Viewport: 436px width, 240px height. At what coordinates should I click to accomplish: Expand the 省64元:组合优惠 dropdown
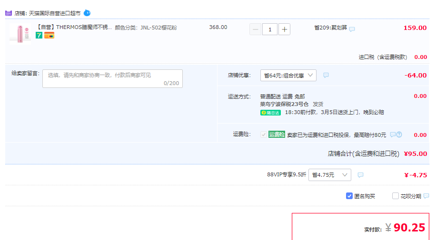pos(288,75)
